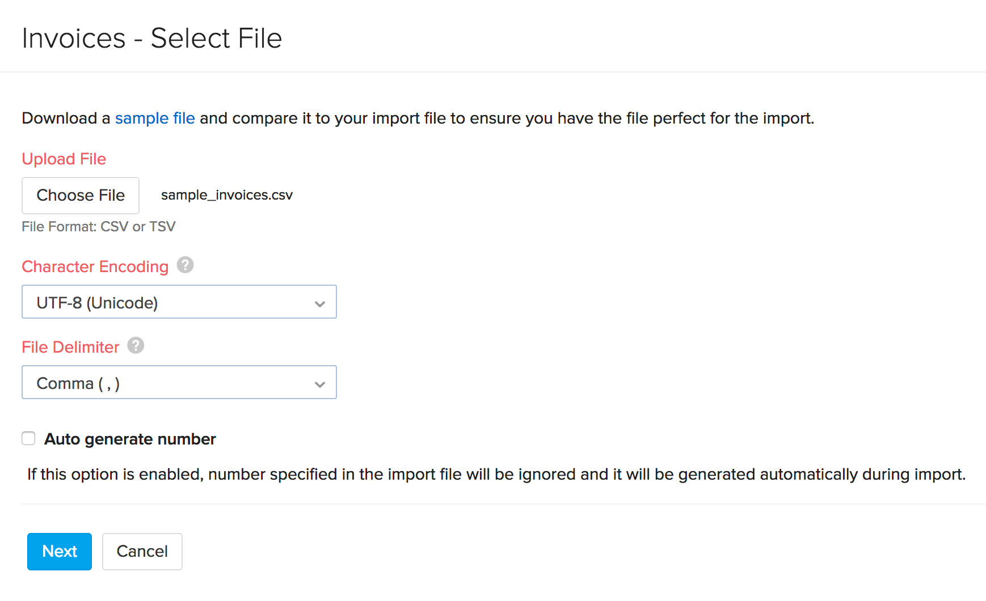Click the sample file hyperlink
Image resolution: width=986 pixels, height=601 pixels.
pyautogui.click(x=155, y=118)
